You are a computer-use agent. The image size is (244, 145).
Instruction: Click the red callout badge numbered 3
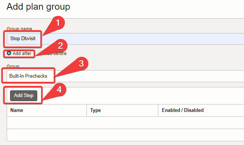pyautogui.click(x=81, y=64)
